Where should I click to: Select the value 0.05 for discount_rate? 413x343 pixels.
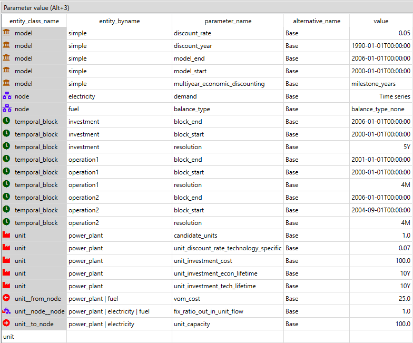[x=381, y=33]
